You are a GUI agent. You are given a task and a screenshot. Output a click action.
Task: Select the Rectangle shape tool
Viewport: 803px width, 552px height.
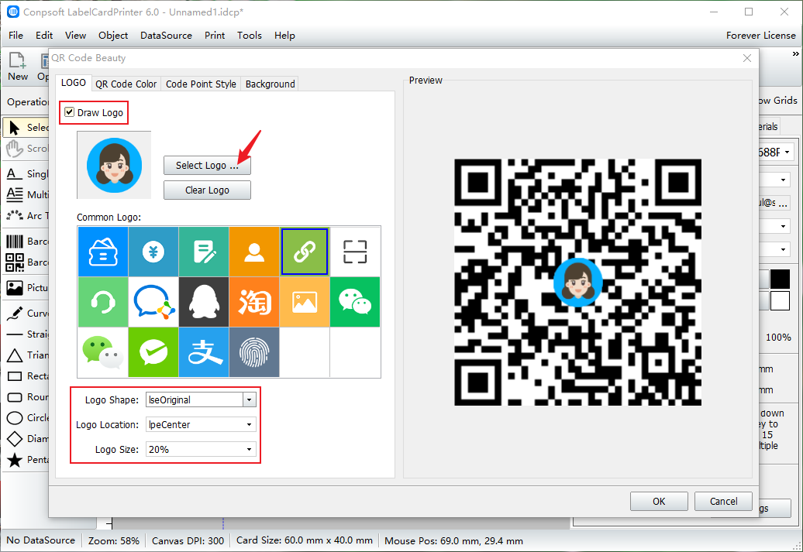pyautogui.click(x=26, y=376)
